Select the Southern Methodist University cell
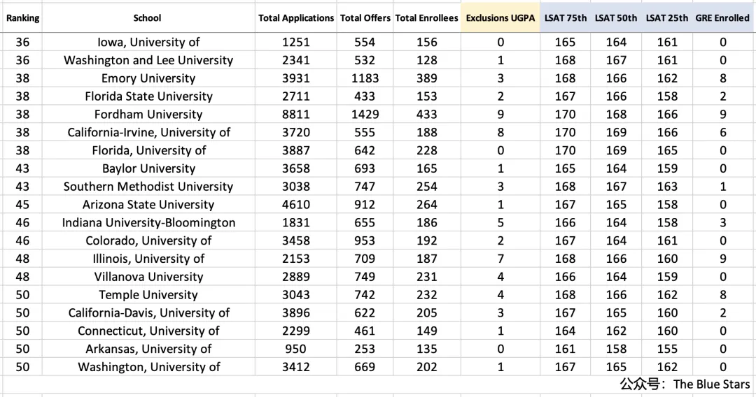This screenshot has width=756, height=397. 148,187
